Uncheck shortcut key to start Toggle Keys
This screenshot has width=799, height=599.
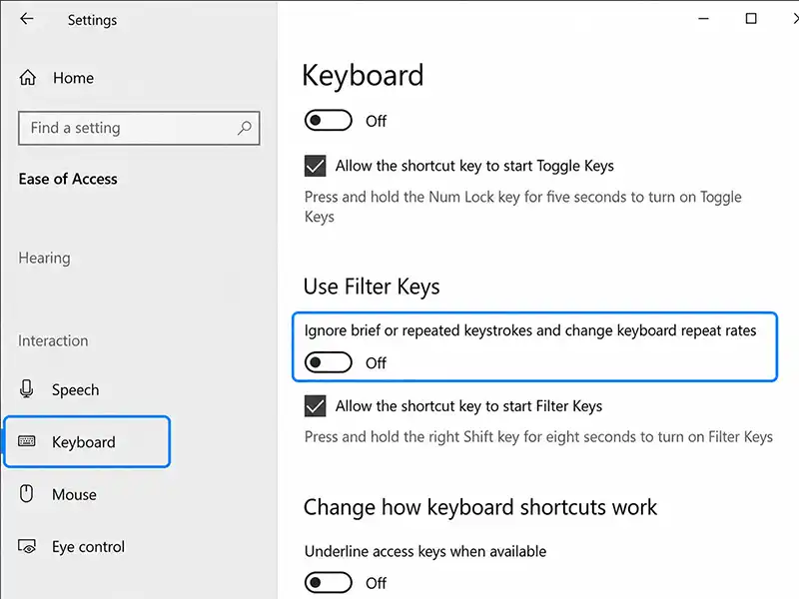pyautogui.click(x=315, y=166)
